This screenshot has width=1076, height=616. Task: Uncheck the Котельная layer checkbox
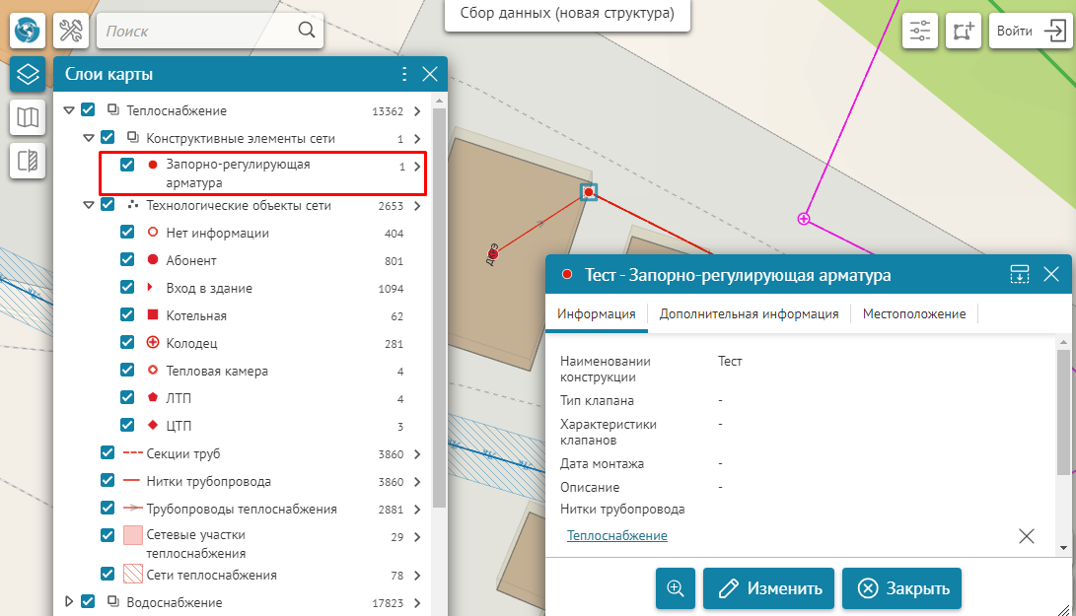coord(127,316)
